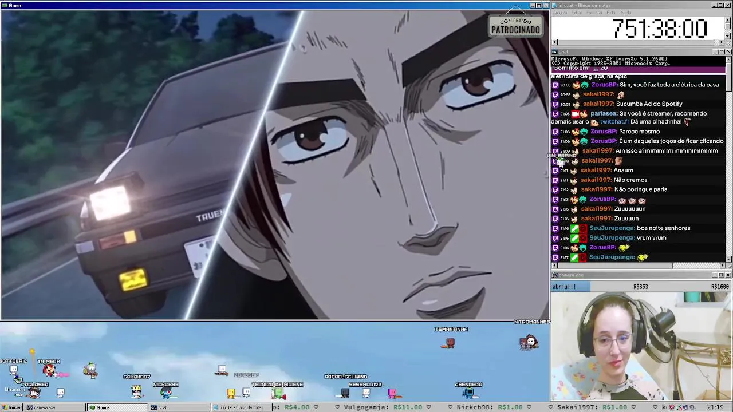Click the SESSHOU123 white avatar
Viewport: 733px width, 412px height.
366,393
